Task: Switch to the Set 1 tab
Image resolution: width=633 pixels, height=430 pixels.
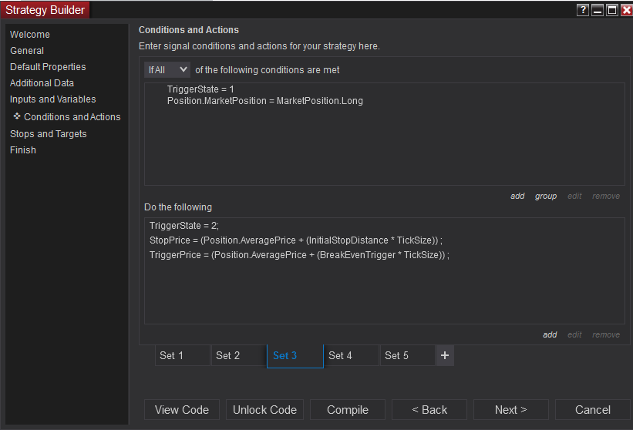Action: coord(183,355)
